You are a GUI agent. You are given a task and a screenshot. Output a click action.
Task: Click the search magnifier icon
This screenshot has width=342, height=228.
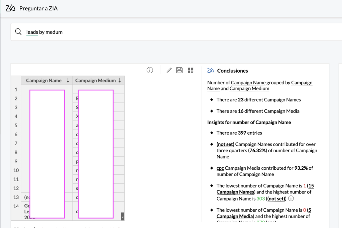[18, 32]
